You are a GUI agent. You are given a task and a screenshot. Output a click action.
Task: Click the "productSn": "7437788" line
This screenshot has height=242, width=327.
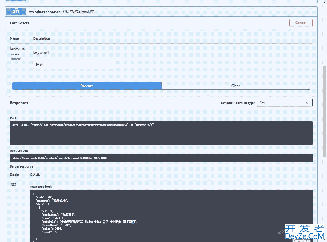point(59,215)
